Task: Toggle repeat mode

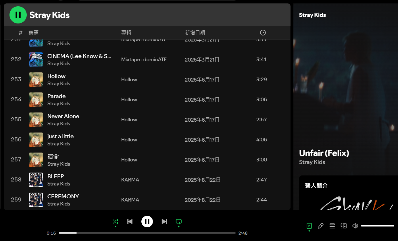Action: tap(179, 222)
